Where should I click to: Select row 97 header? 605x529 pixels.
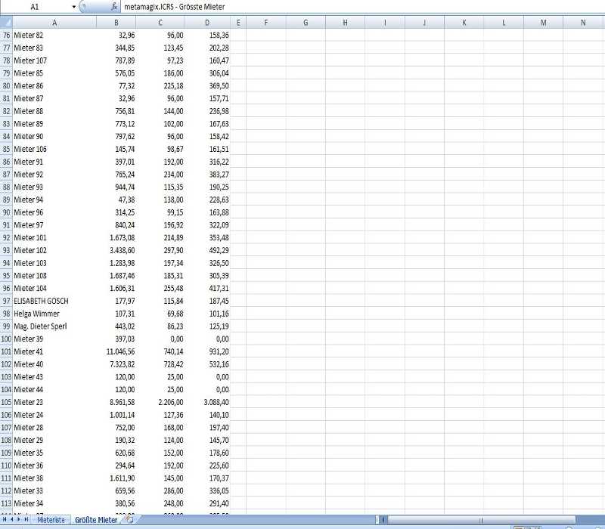coord(6,301)
